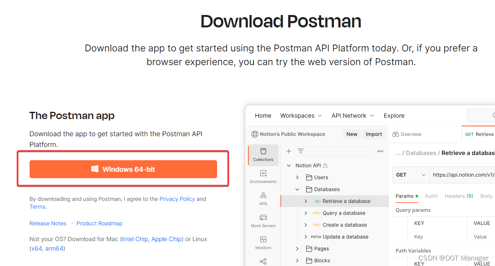Expand the Pages folder chevron
This screenshot has width=495, height=266.
[297, 249]
